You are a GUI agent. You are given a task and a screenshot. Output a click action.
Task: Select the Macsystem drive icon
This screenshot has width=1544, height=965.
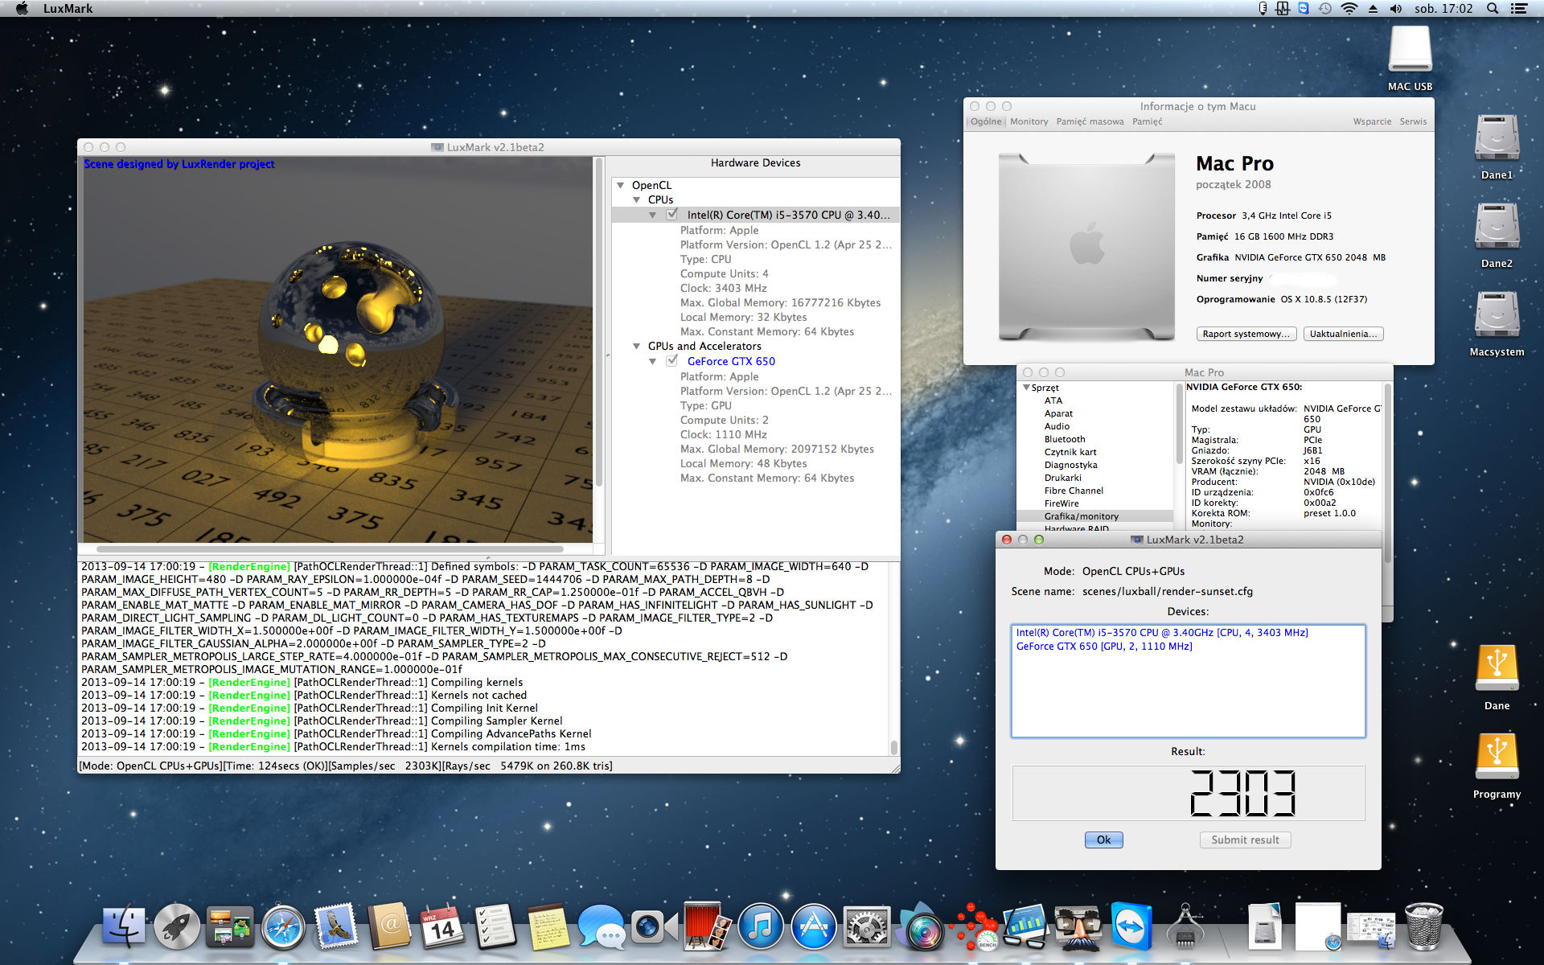[1497, 316]
